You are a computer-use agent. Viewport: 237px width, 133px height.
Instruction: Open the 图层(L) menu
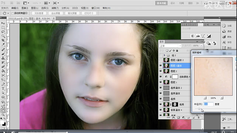click(x=35, y=8)
